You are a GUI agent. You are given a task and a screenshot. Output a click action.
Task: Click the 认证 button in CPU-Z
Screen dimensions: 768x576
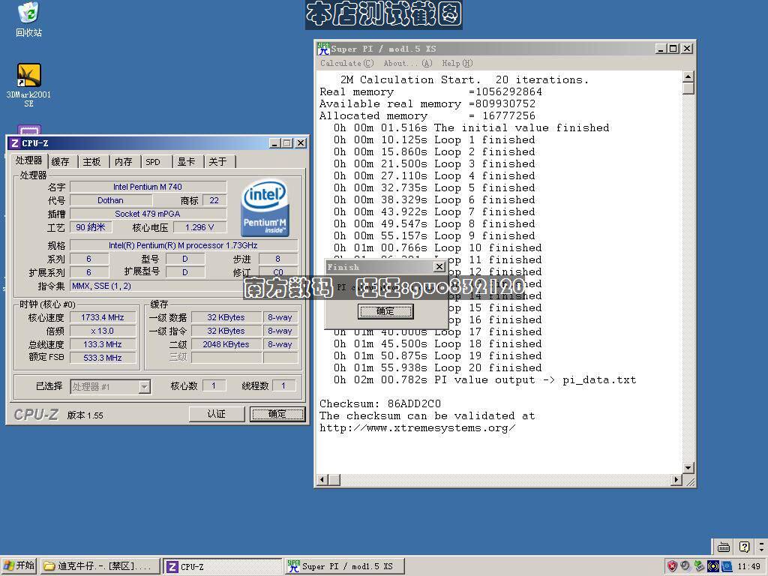[x=217, y=414]
